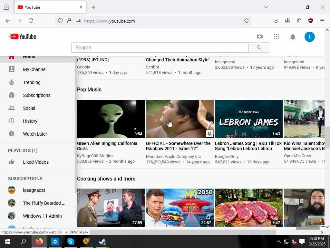Click the Watch Later clock icon
Viewport: 330px width, 248px height.
[12, 134]
